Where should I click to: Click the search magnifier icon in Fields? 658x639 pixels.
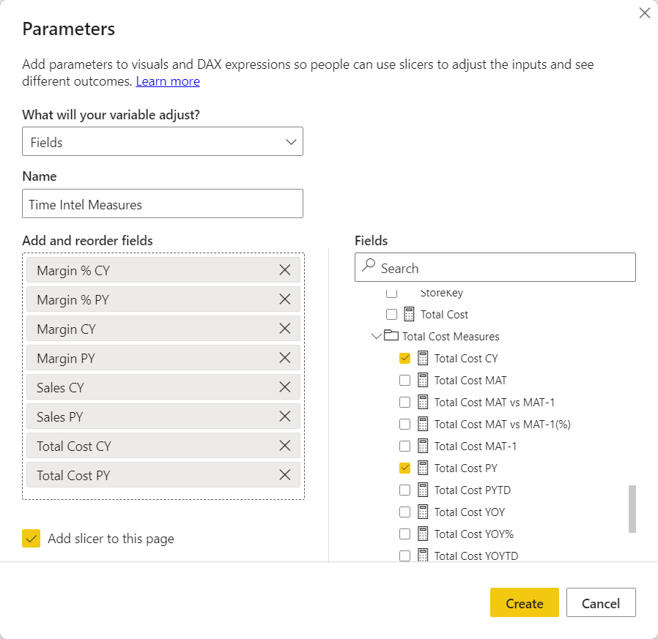[x=369, y=267]
